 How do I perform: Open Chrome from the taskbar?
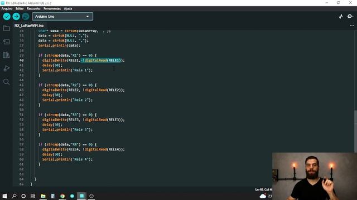(x=62, y=196)
